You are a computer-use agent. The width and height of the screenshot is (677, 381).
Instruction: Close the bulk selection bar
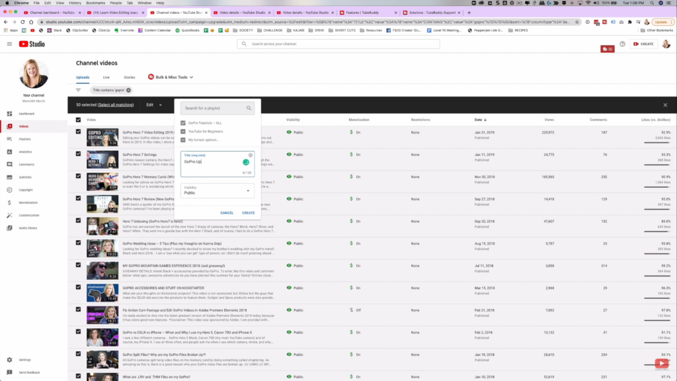click(x=665, y=105)
